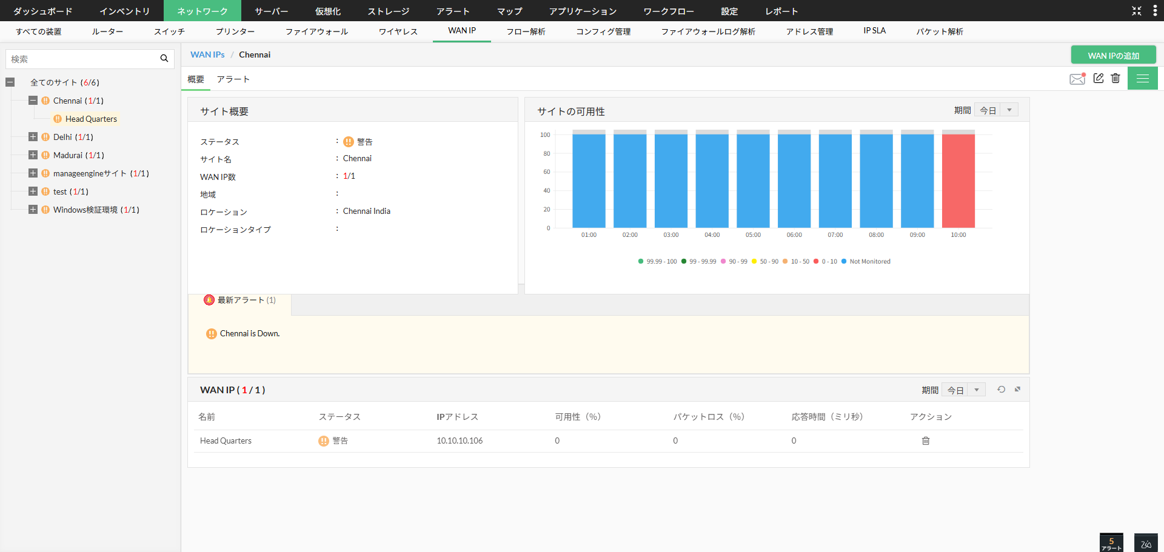
Task: Focus the site search input field
Action: coord(82,59)
